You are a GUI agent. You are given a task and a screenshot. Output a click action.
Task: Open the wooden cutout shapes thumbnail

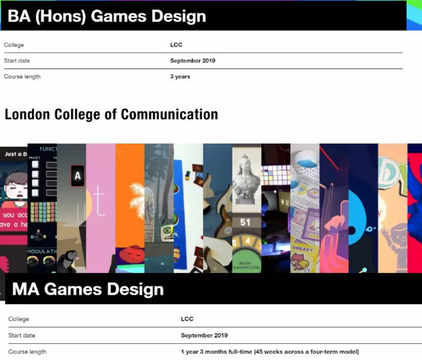click(x=218, y=208)
